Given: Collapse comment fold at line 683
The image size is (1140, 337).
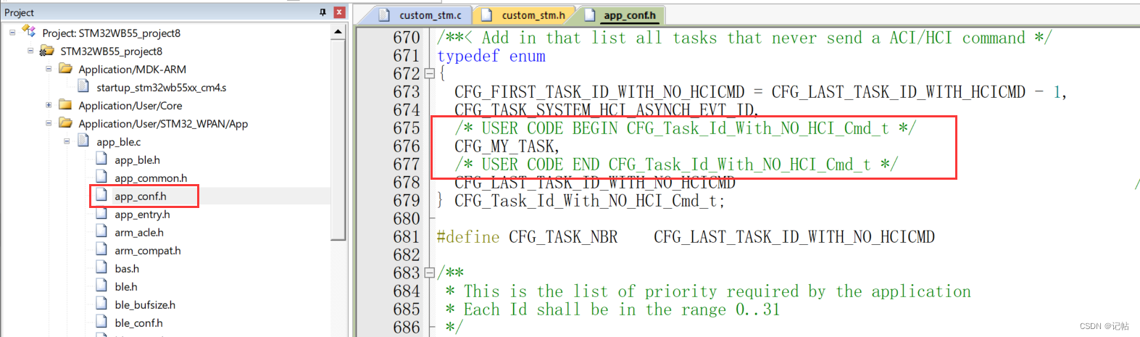Looking at the screenshot, I should pyautogui.click(x=429, y=273).
